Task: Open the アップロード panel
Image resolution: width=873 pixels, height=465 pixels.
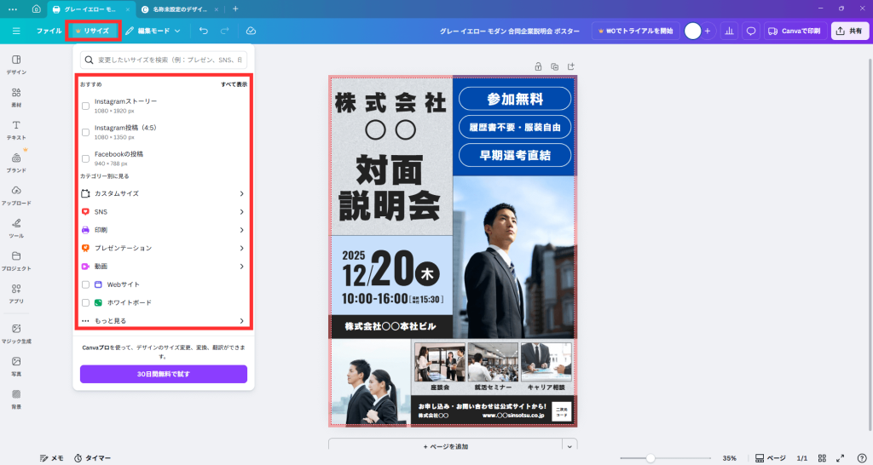Action: click(16, 195)
